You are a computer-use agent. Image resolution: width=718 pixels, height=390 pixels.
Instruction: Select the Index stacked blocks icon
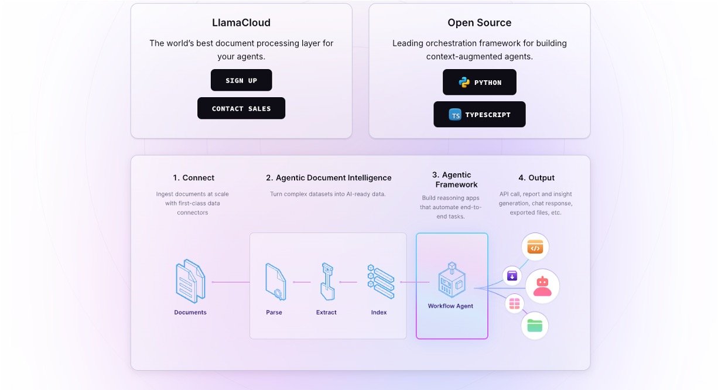coord(379,282)
